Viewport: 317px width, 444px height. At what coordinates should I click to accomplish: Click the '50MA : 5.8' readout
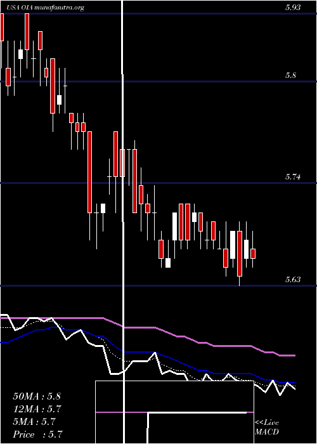(x=37, y=396)
